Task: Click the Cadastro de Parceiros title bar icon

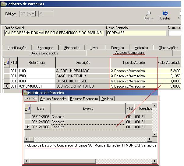Action: point(3,4)
